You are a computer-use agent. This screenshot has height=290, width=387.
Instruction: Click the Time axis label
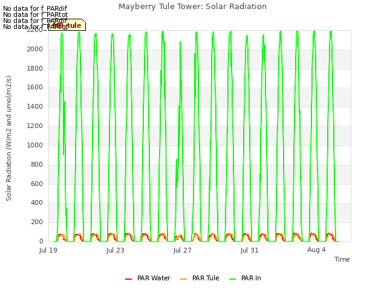(342, 259)
